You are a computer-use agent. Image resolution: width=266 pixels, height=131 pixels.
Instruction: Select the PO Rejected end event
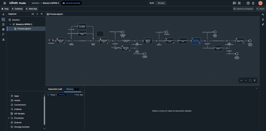167,32
